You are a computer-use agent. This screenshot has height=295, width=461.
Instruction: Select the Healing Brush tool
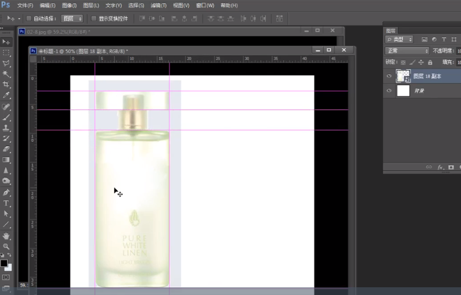coord(6,106)
